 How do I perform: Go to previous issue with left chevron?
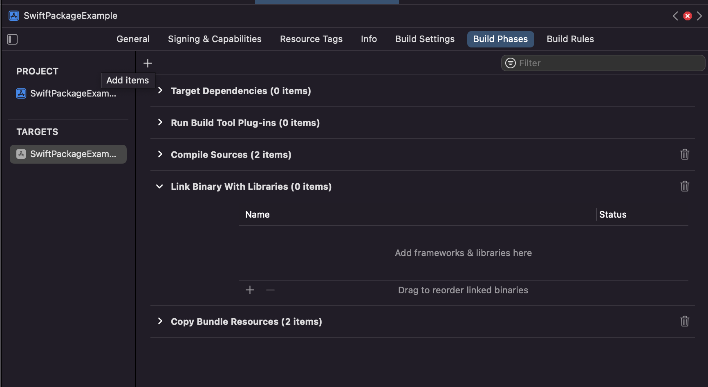675,16
